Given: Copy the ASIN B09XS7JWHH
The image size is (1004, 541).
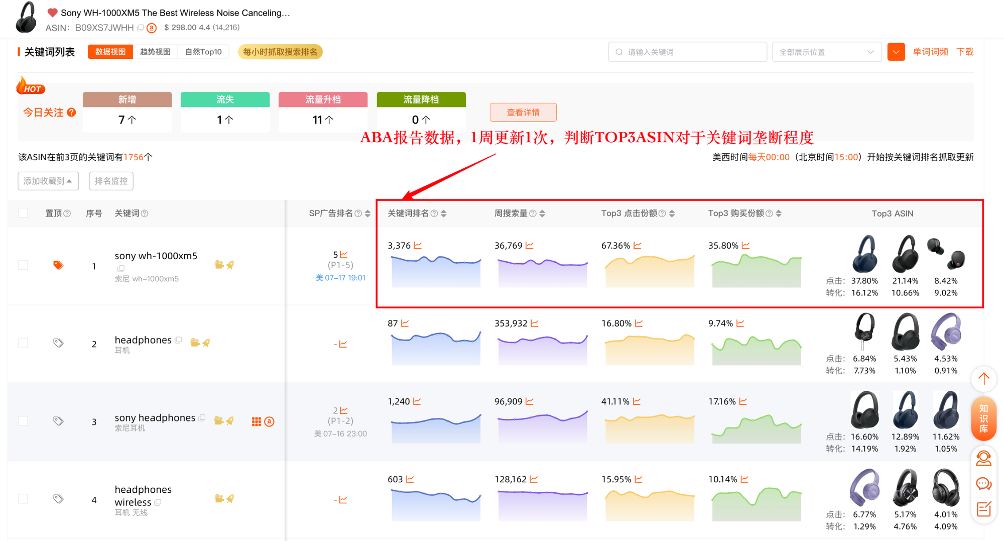Looking at the screenshot, I should [x=141, y=28].
